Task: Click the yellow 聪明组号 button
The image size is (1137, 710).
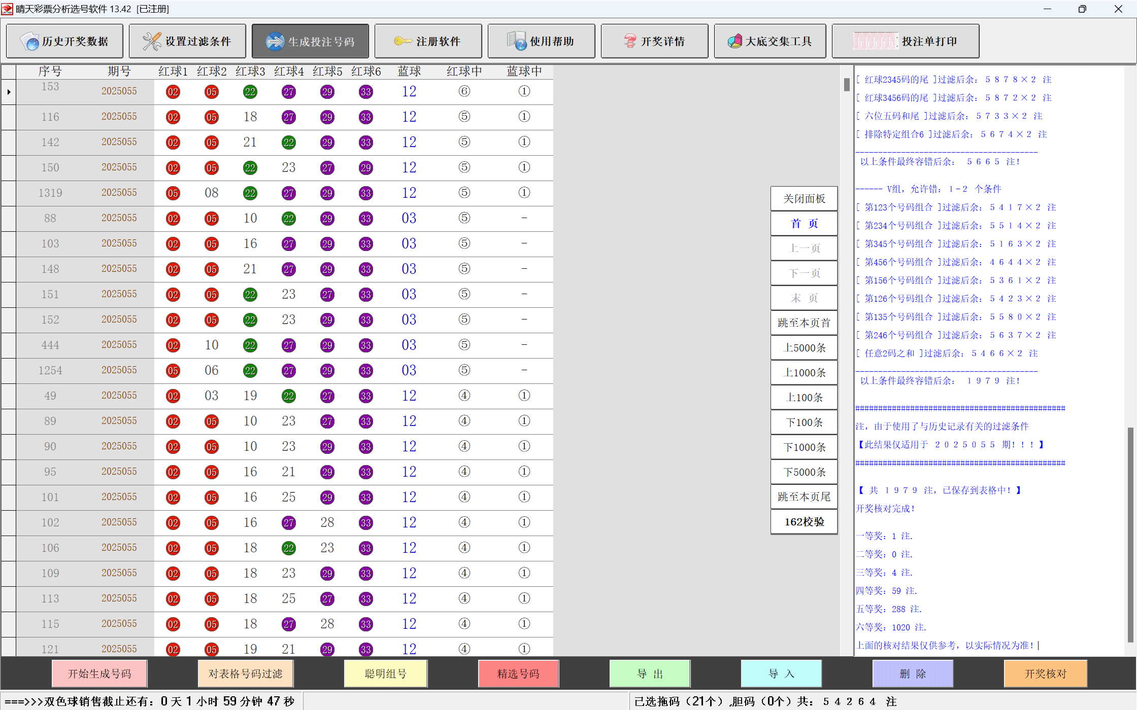Action: [x=385, y=673]
